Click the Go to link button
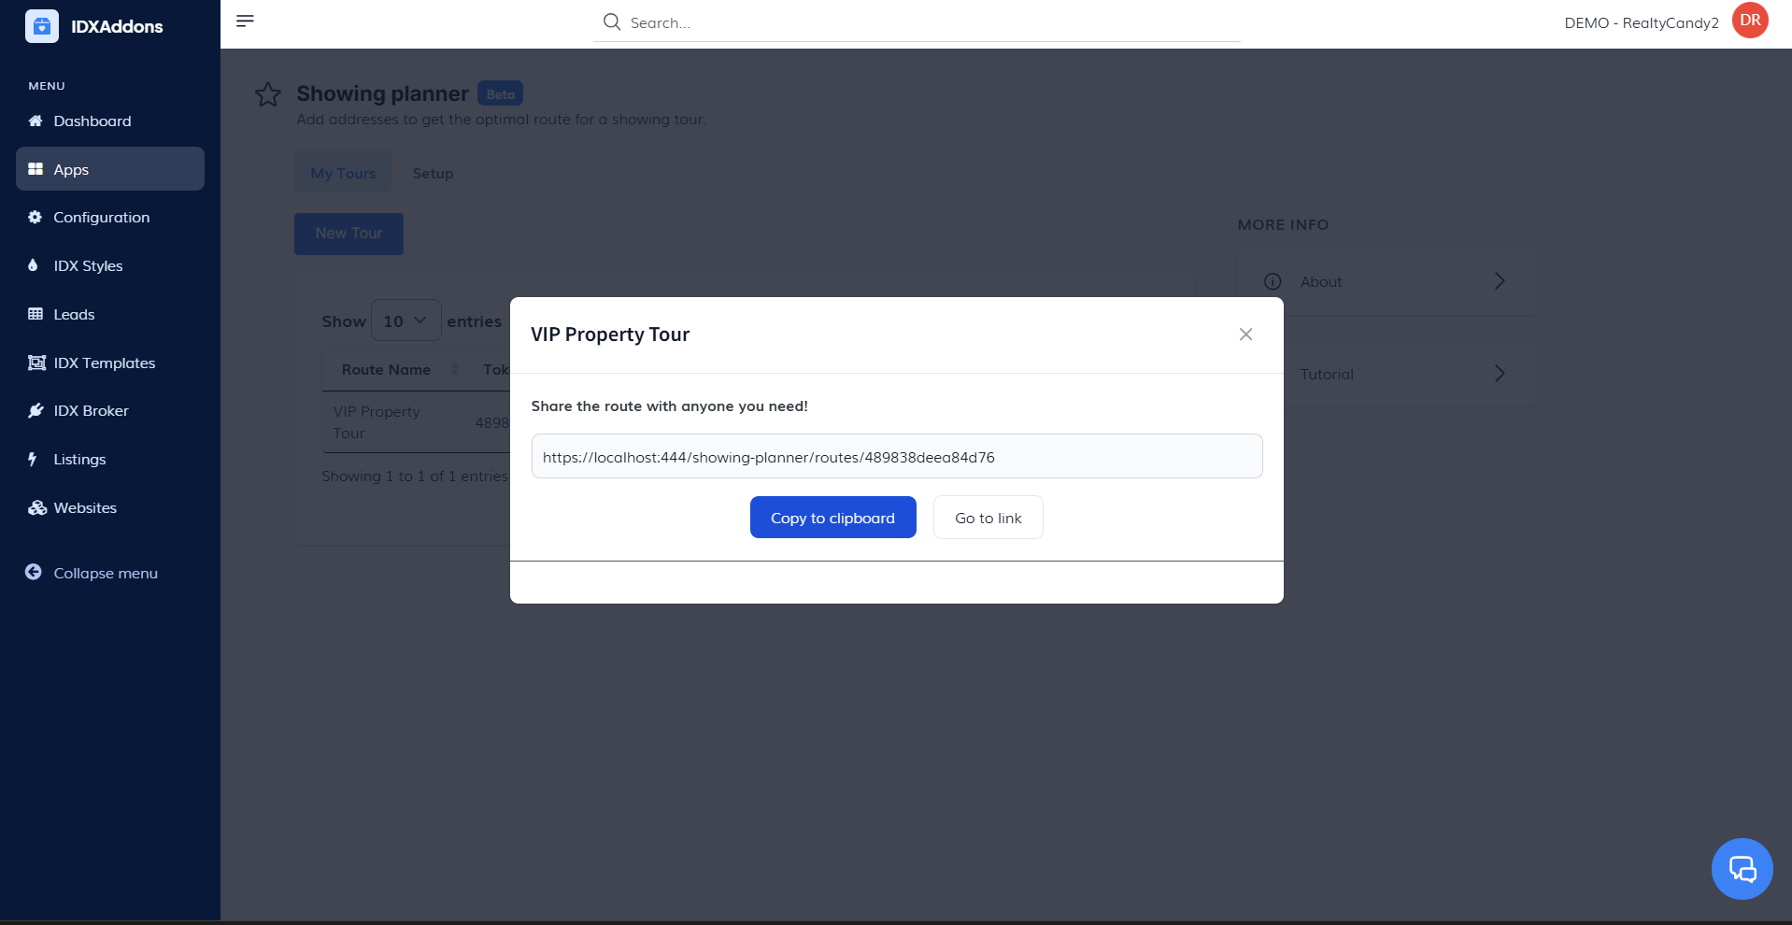1792x925 pixels. [x=988, y=518]
